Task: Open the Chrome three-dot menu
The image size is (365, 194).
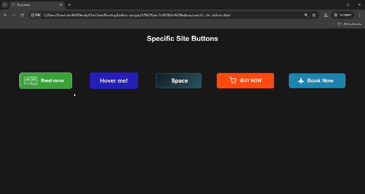Action: click(x=360, y=15)
